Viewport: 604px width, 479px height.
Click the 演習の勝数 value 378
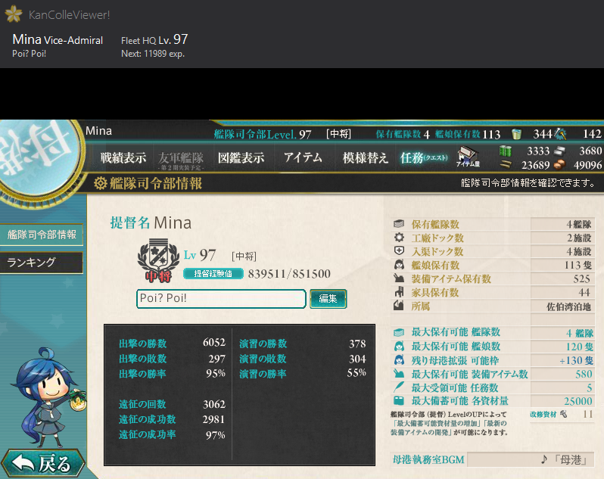pos(357,344)
